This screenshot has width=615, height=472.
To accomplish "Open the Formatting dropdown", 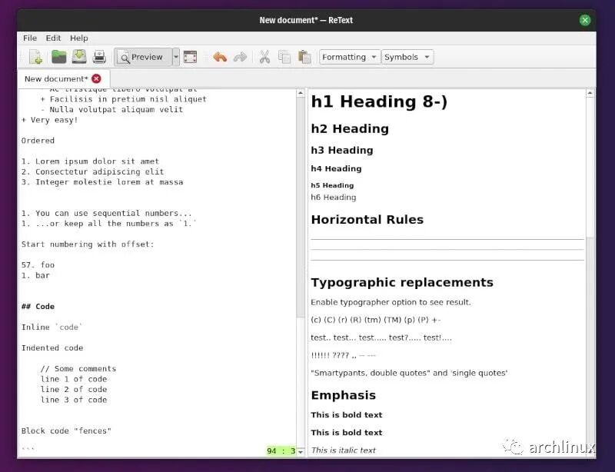I will pyautogui.click(x=349, y=58).
